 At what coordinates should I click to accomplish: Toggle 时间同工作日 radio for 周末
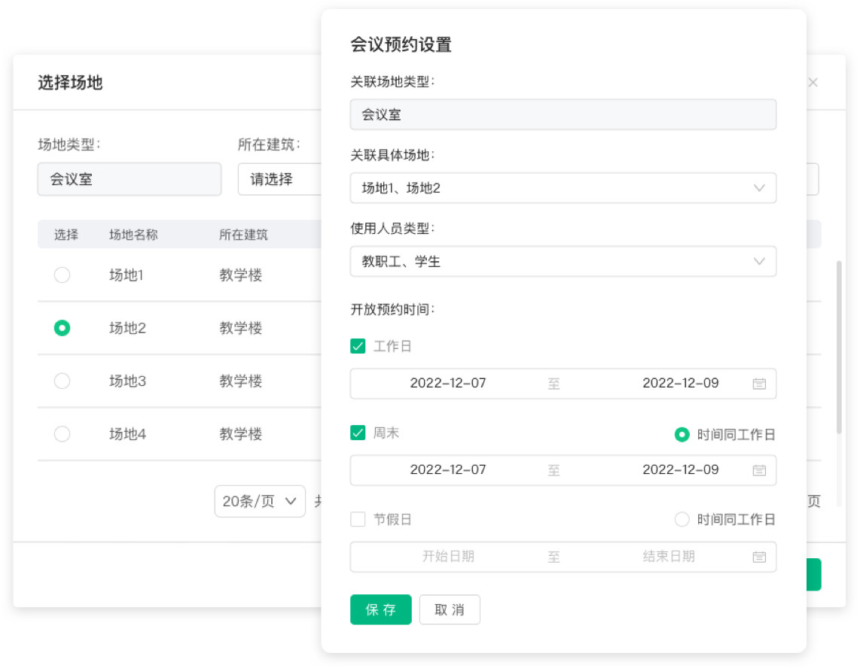click(682, 435)
